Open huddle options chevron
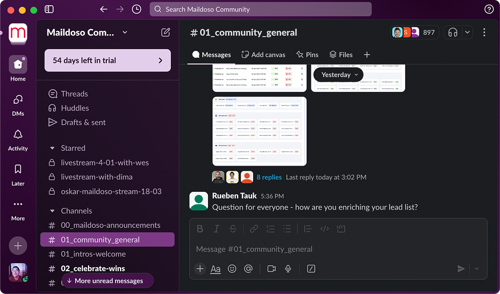 (467, 32)
